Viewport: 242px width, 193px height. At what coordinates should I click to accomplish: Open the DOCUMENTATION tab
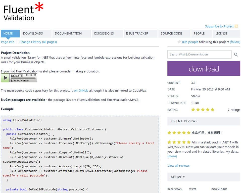72,33
